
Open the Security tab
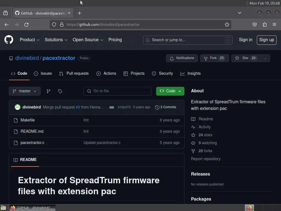pyautogui.click(x=162, y=73)
